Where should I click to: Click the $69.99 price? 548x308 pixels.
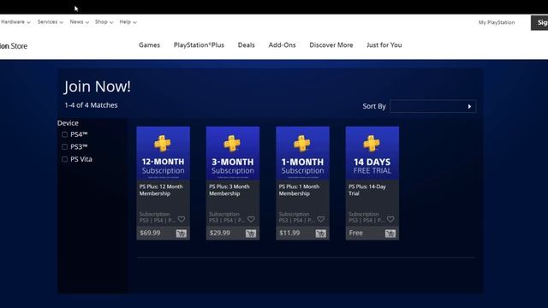tap(150, 233)
